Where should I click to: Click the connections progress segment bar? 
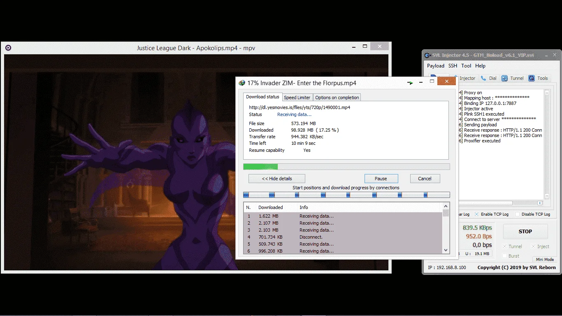[346, 195]
